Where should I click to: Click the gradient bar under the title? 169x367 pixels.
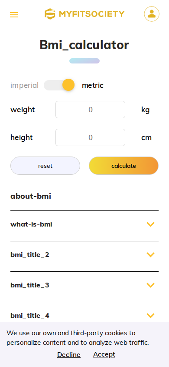pyautogui.click(x=84, y=61)
